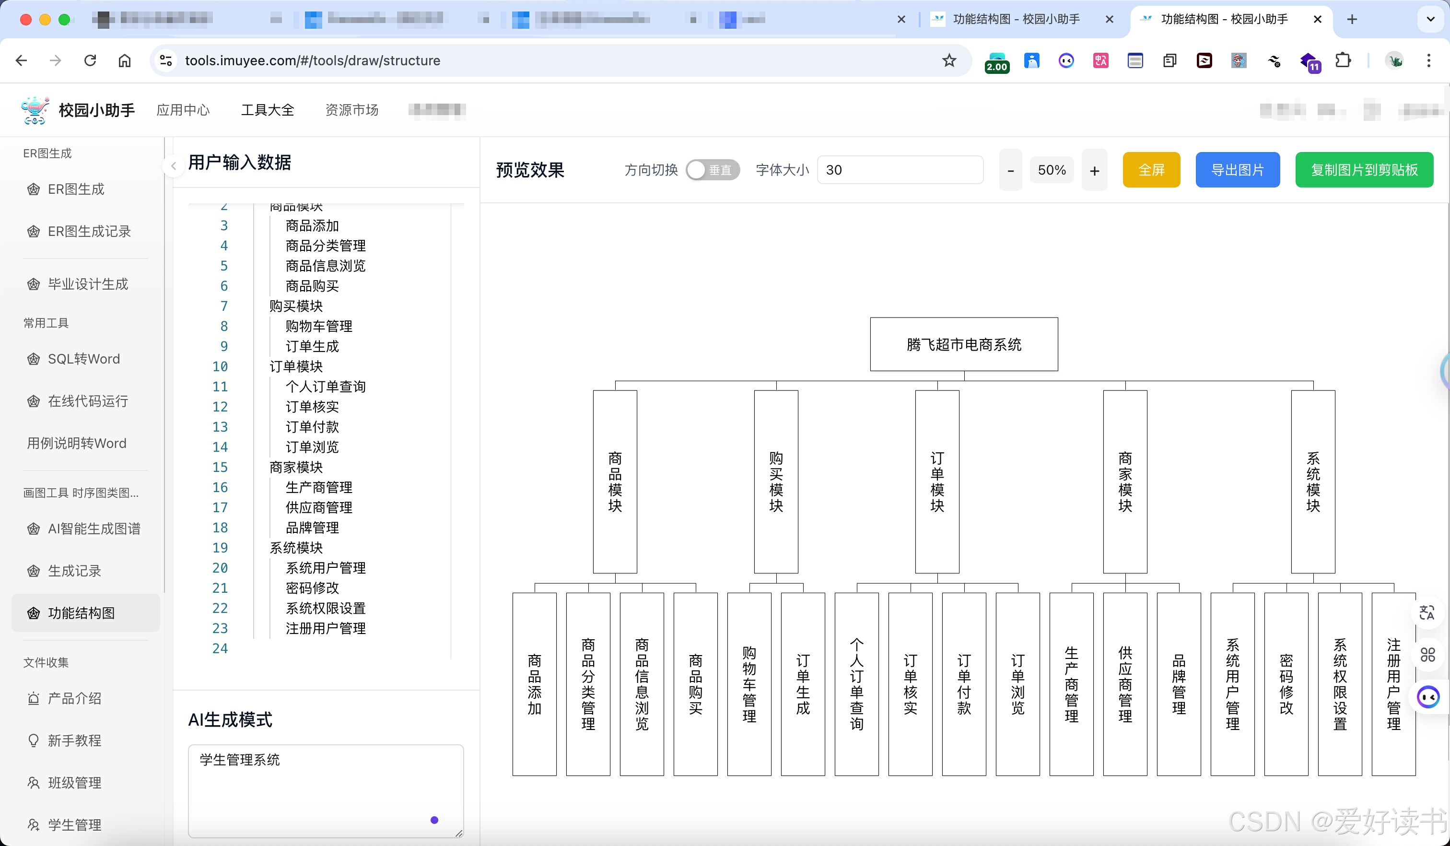Open the browser extensions puzzle icon
The width and height of the screenshot is (1450, 846).
tap(1343, 60)
